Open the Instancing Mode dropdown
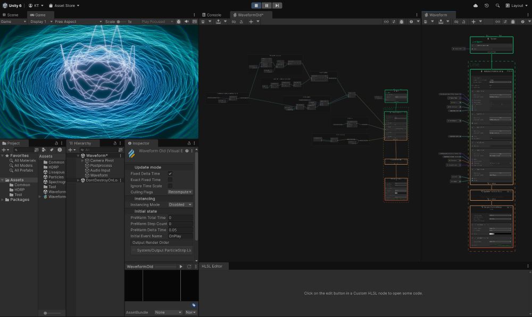 pos(180,204)
